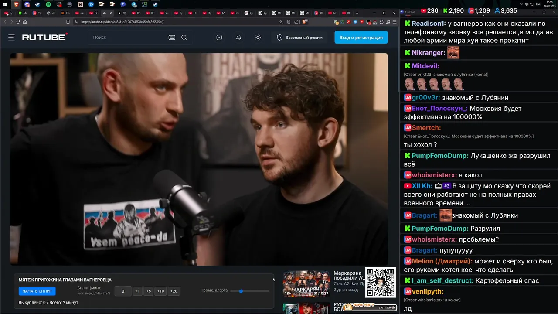Screen dimensions: 558x314
Task: Bookmark this page icon
Action: [68, 22]
